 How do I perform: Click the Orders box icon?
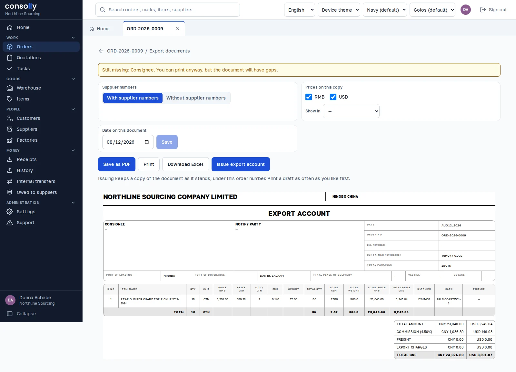(x=10, y=47)
